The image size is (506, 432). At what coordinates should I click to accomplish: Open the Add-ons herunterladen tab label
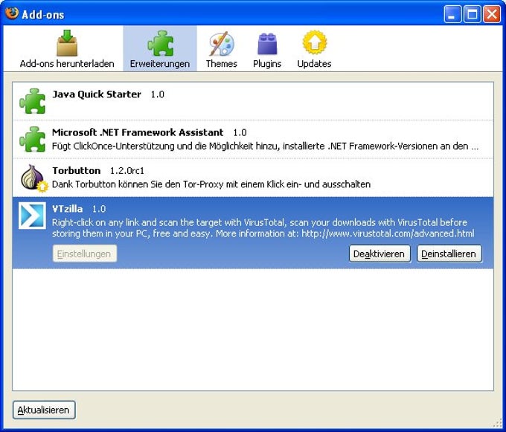[x=67, y=63]
